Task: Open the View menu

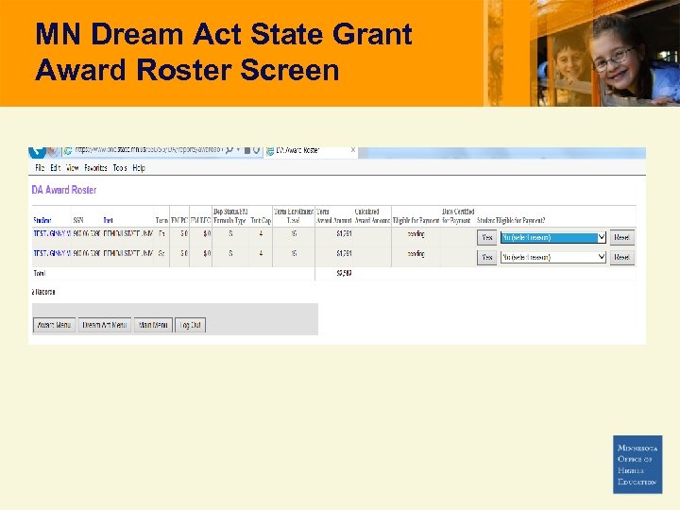Action: [x=72, y=168]
